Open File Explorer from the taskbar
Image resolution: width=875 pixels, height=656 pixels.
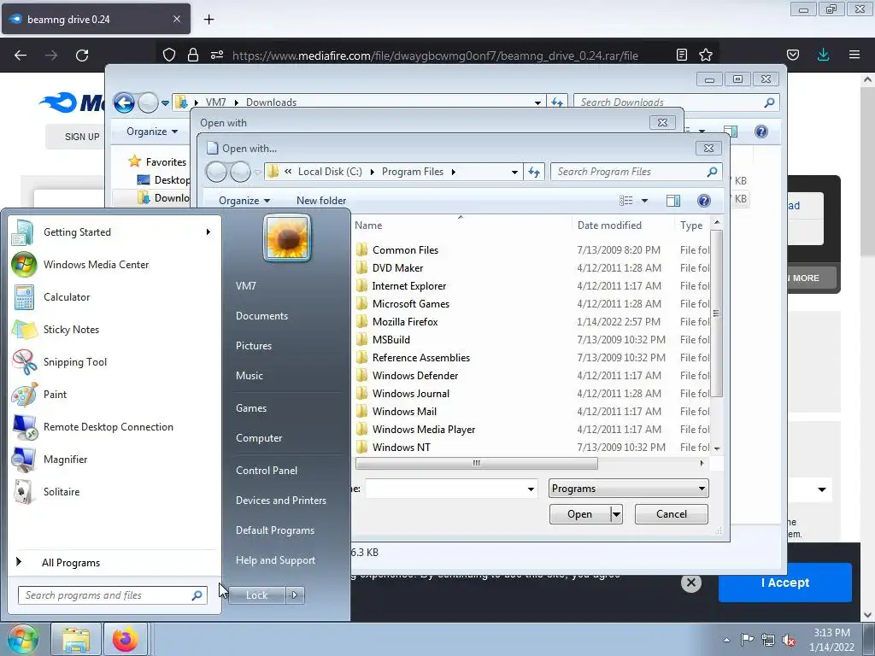[76, 639]
